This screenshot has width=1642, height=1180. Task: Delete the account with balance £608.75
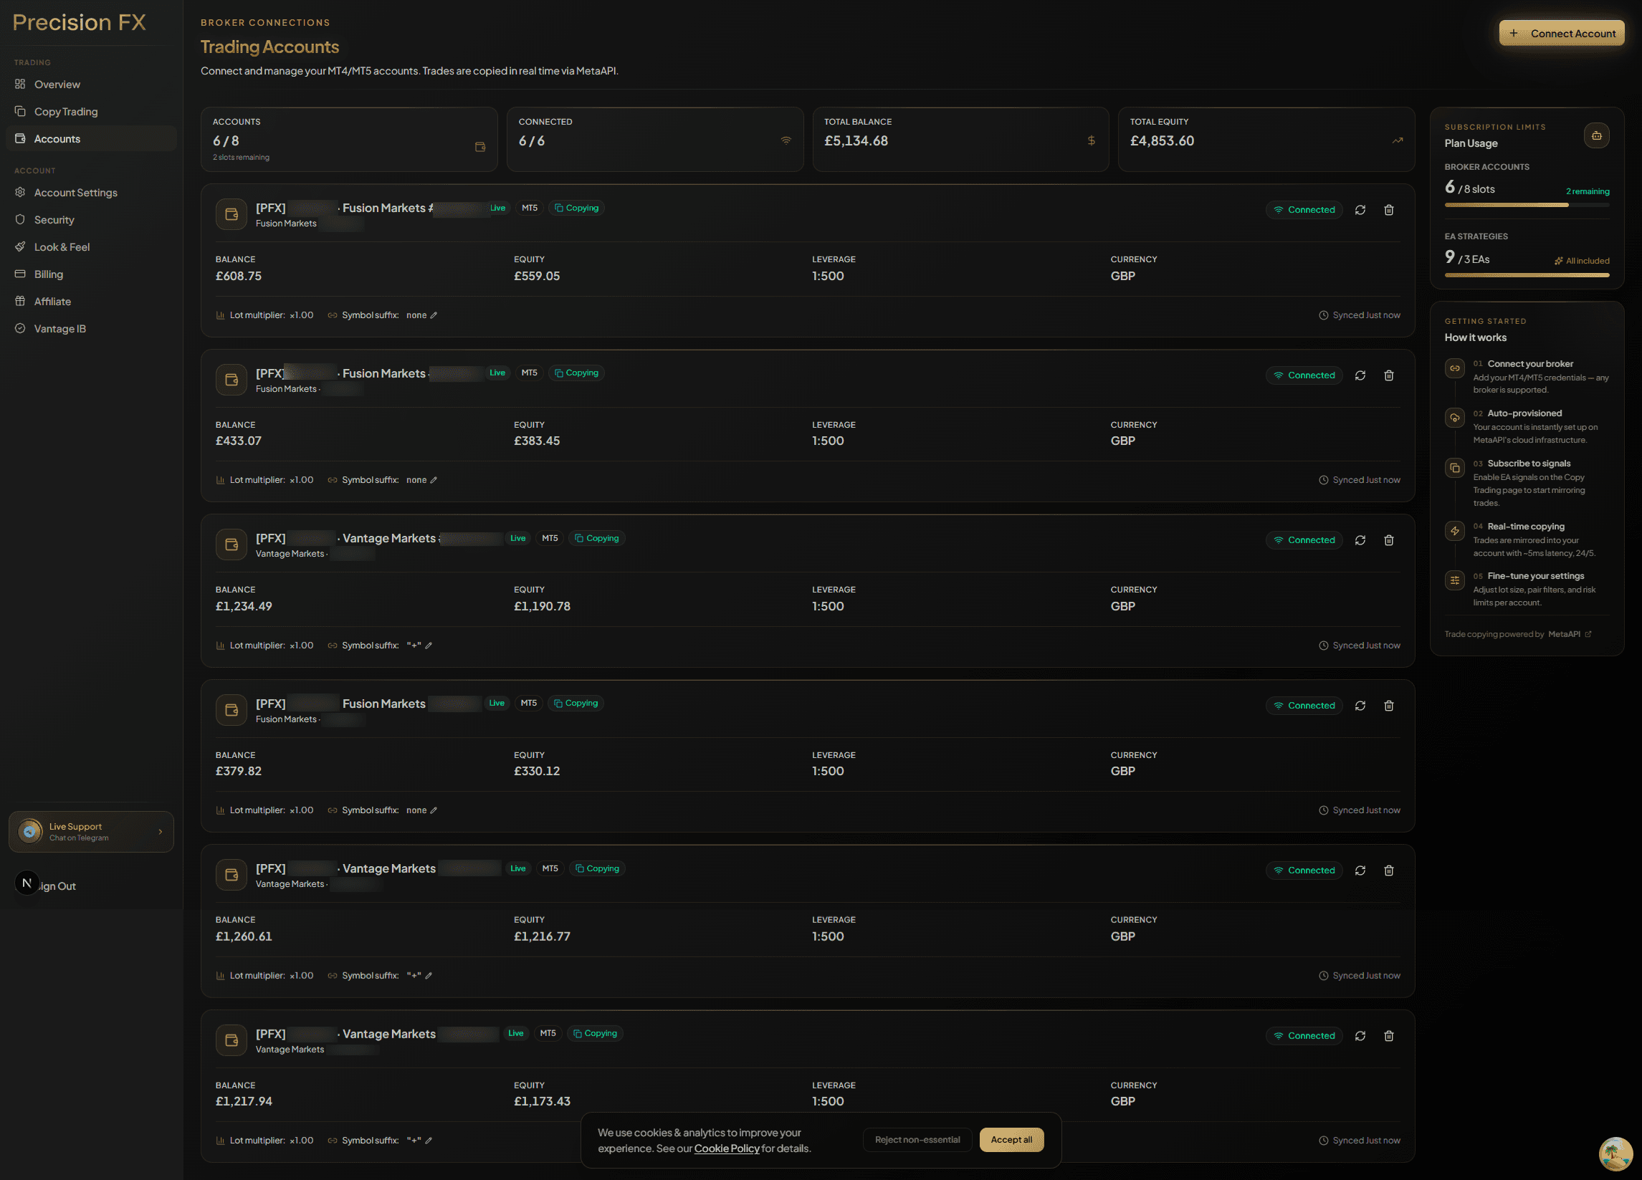[1388, 210]
